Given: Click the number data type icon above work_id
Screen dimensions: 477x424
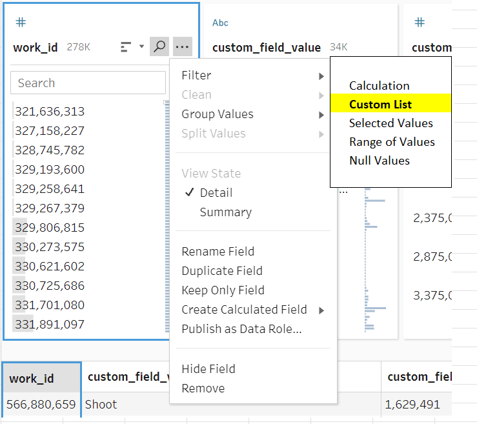Looking at the screenshot, I should coord(21,23).
